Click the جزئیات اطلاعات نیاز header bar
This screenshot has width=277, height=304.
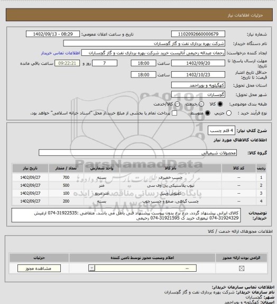[139, 15]
